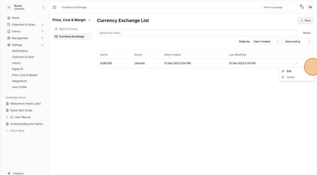The image size is (317, 175).
Task: Open Notifications under Settings
Action: click(20, 51)
